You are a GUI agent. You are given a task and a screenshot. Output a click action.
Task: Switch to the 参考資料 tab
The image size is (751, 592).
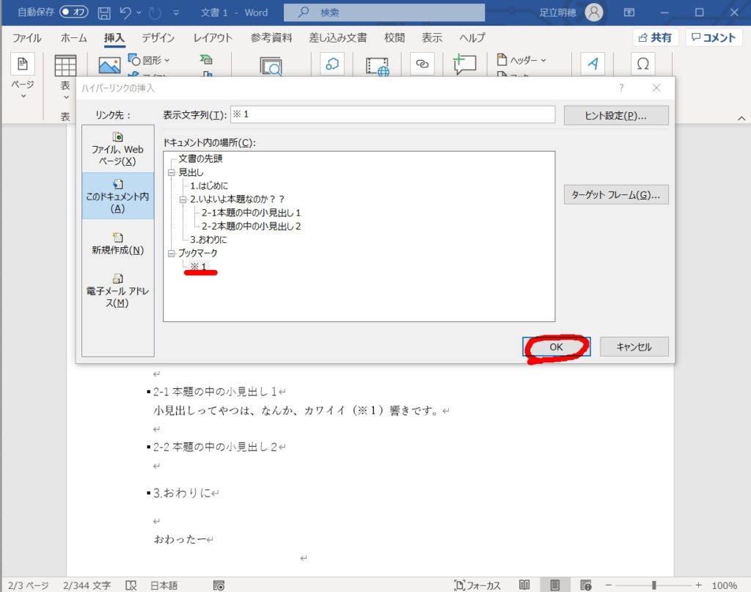point(271,38)
